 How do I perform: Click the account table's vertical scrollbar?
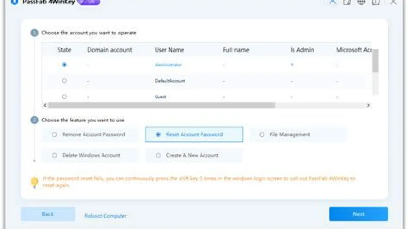pos(375,61)
